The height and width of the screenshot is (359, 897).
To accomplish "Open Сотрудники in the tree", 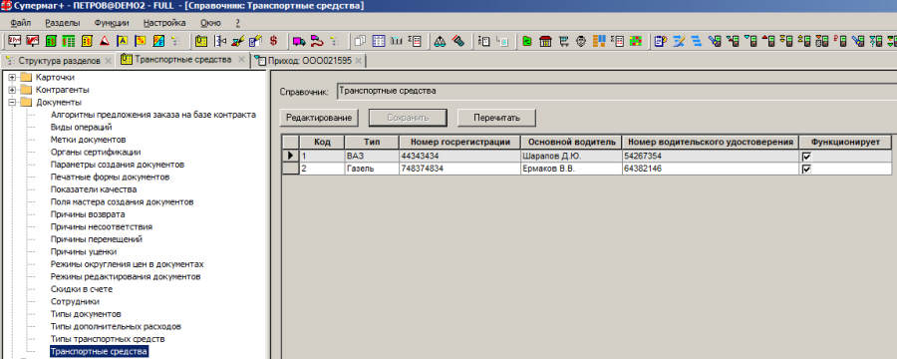I will tap(75, 302).
